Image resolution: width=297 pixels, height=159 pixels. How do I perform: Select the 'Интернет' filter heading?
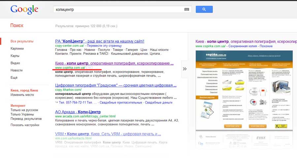click(x=18, y=106)
